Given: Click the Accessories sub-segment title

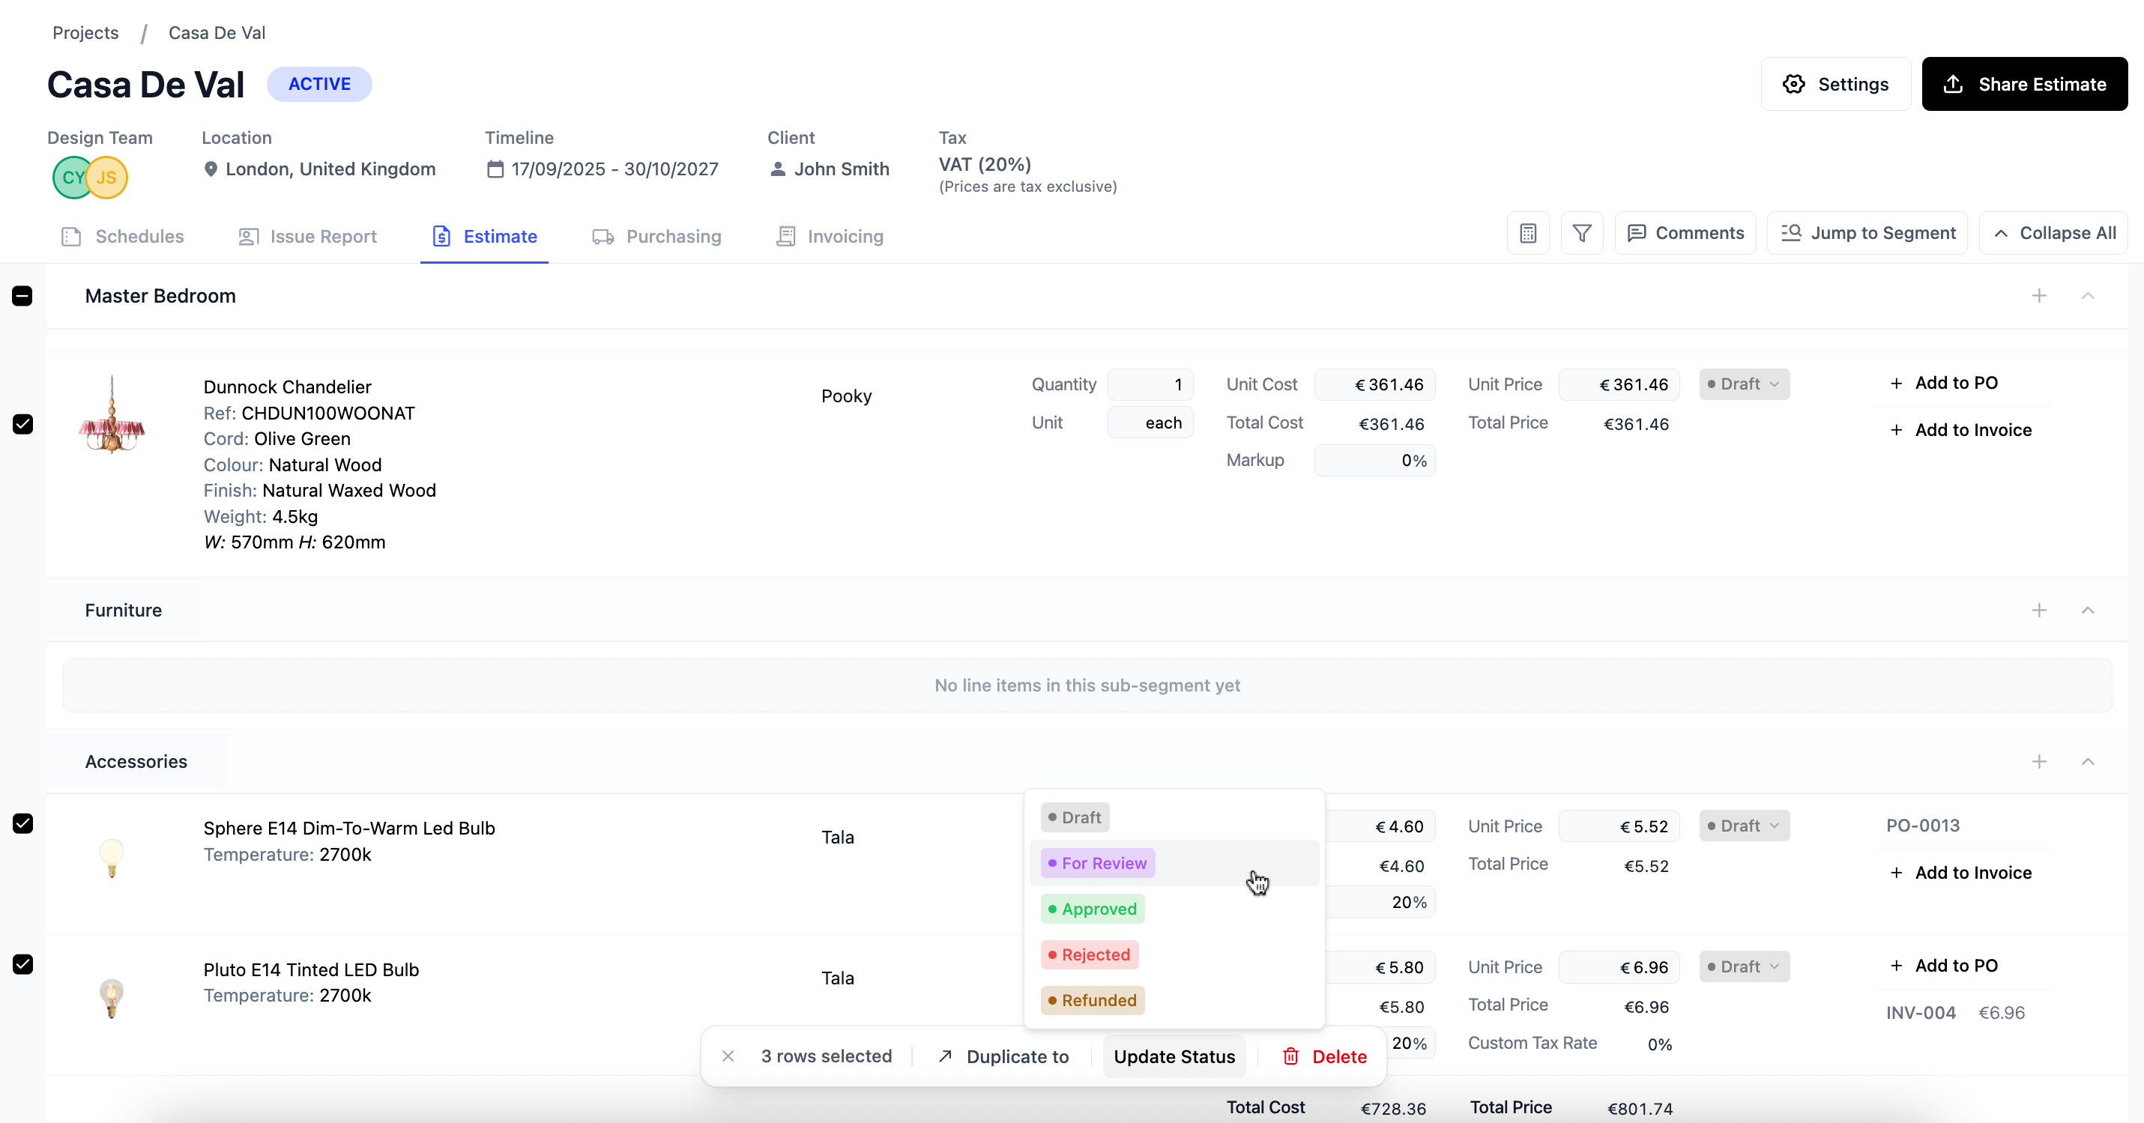Looking at the screenshot, I should point(136,762).
